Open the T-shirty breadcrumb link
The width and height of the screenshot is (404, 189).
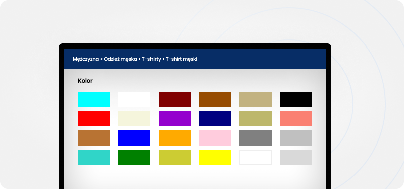pyautogui.click(x=151, y=59)
